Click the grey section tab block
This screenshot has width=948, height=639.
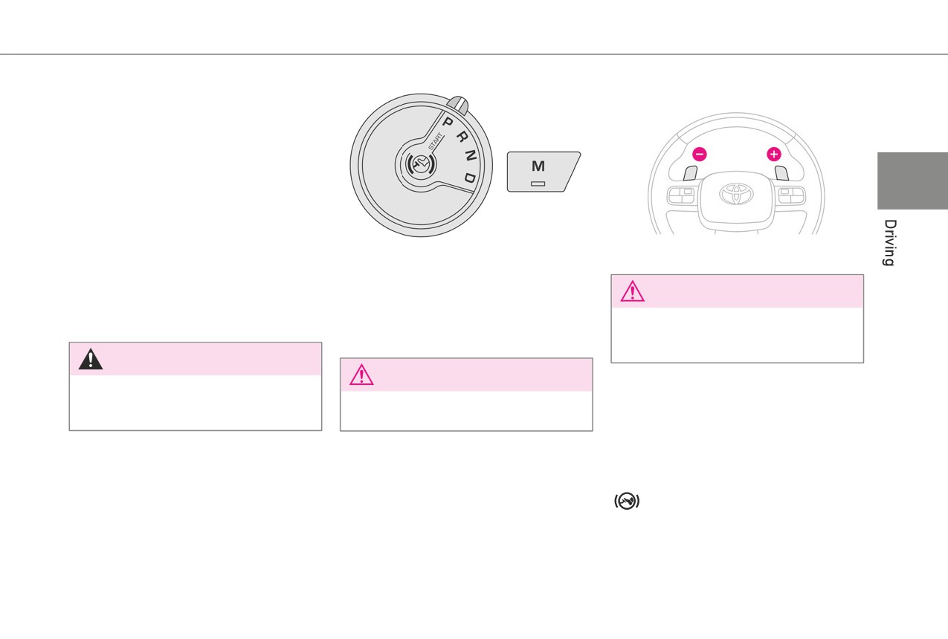pyautogui.click(x=912, y=181)
